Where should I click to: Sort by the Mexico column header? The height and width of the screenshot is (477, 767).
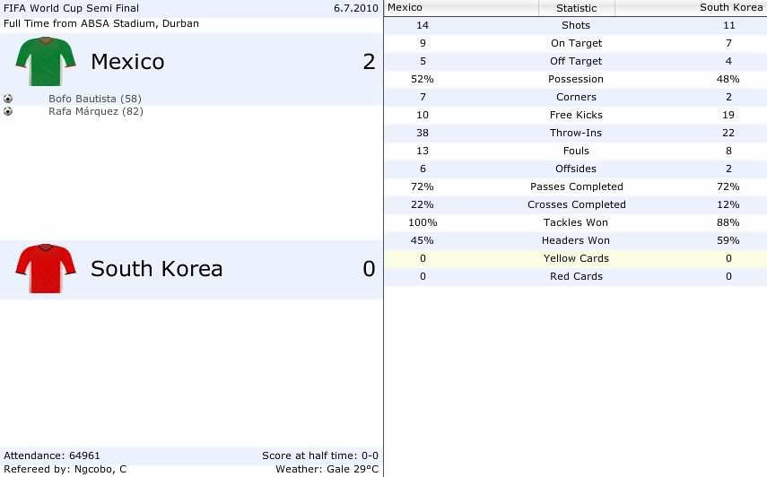[x=461, y=8]
